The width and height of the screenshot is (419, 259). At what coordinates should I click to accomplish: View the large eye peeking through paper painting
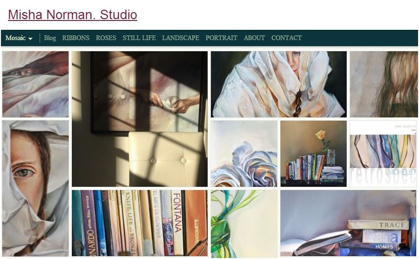click(36, 188)
